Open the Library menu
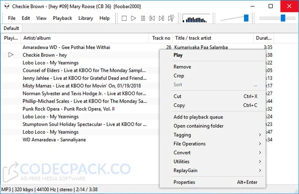Viewport: 299px width, 194px height. click(x=86, y=18)
